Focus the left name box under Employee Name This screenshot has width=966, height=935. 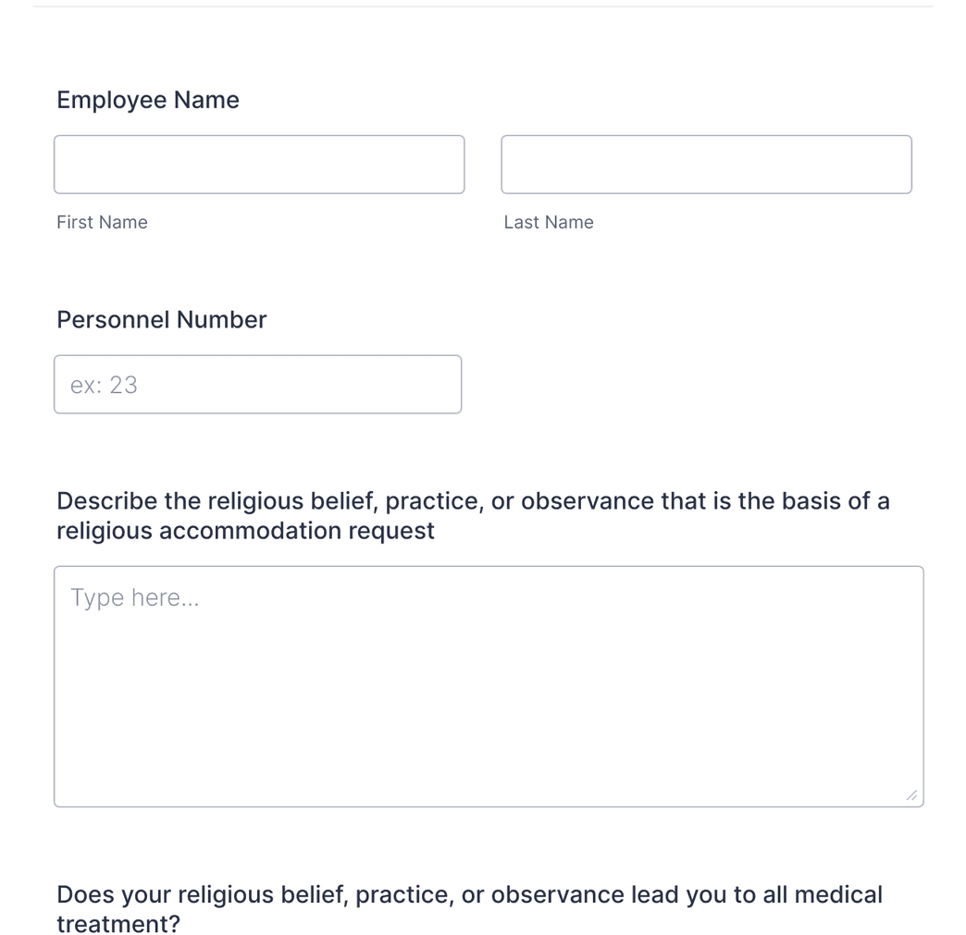coord(259,164)
